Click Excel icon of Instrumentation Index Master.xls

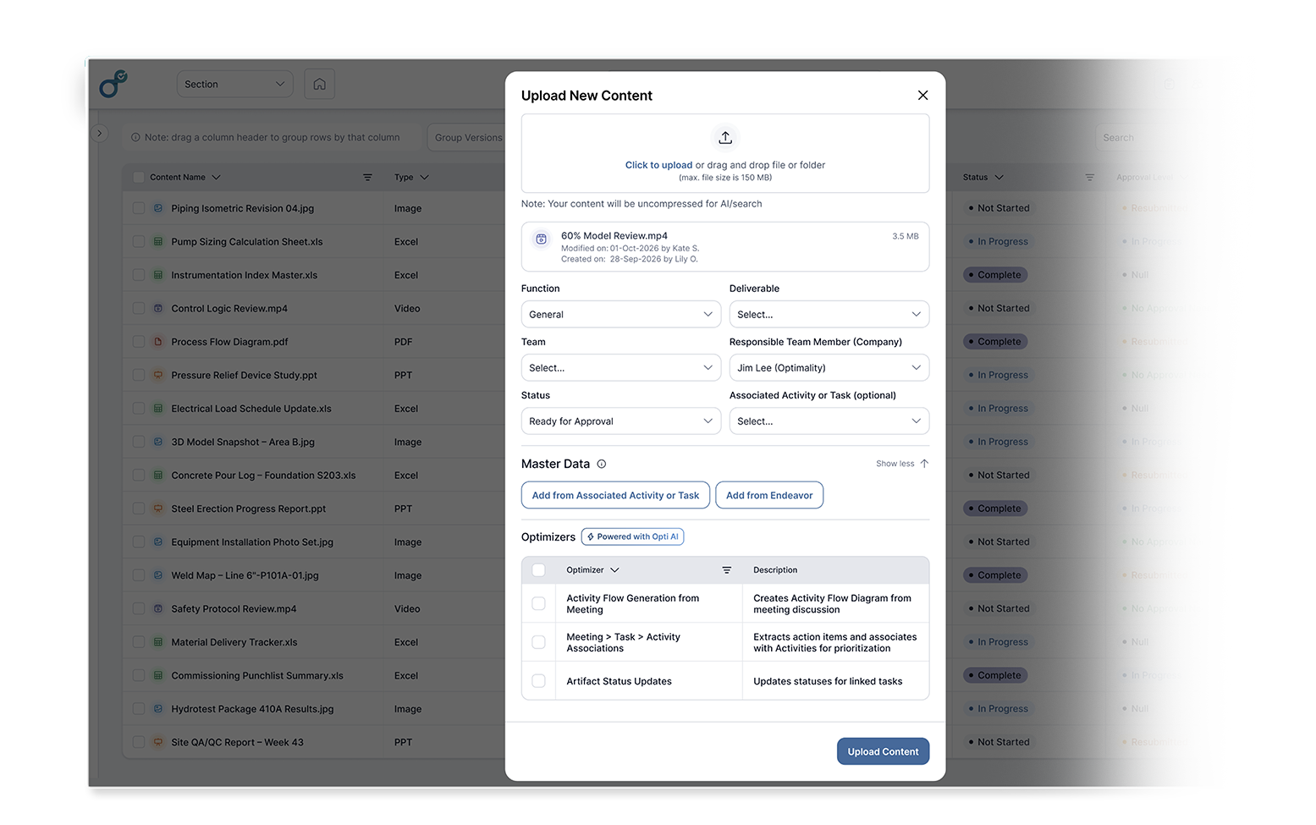click(158, 275)
